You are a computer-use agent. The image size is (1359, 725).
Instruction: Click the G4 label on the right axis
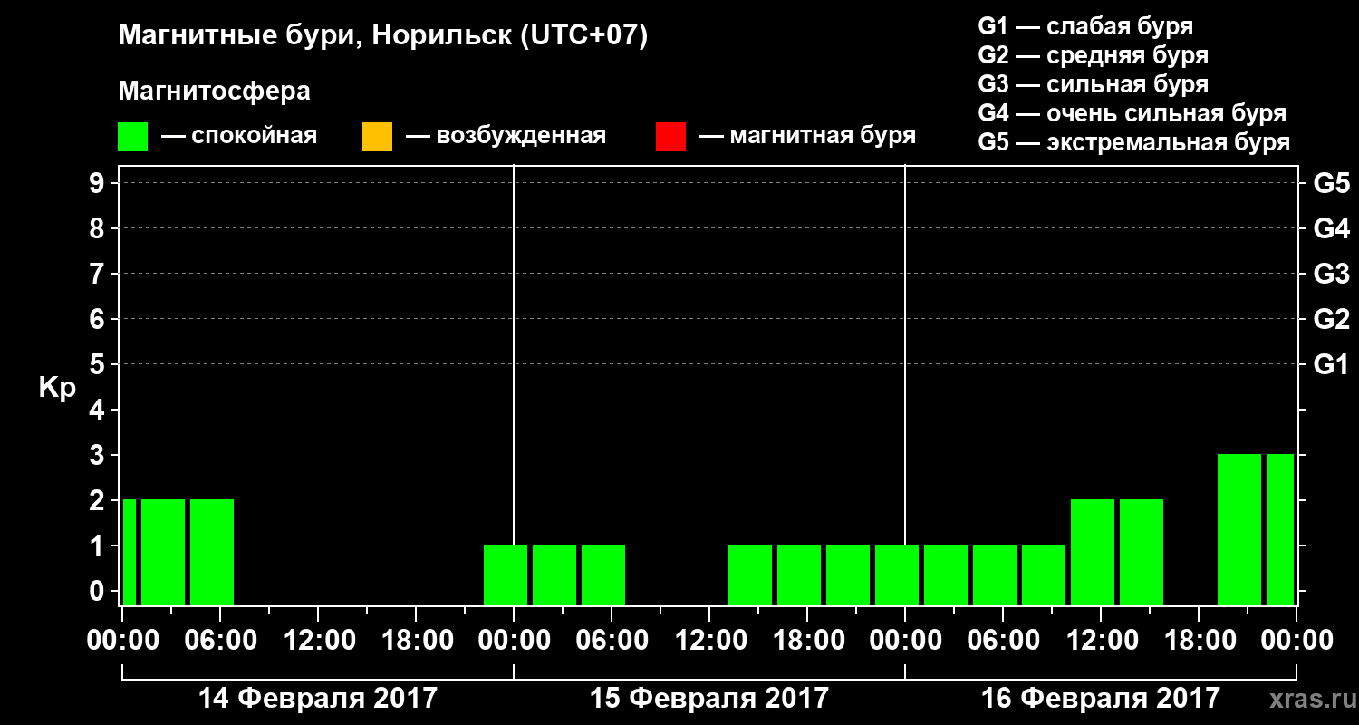(1331, 228)
